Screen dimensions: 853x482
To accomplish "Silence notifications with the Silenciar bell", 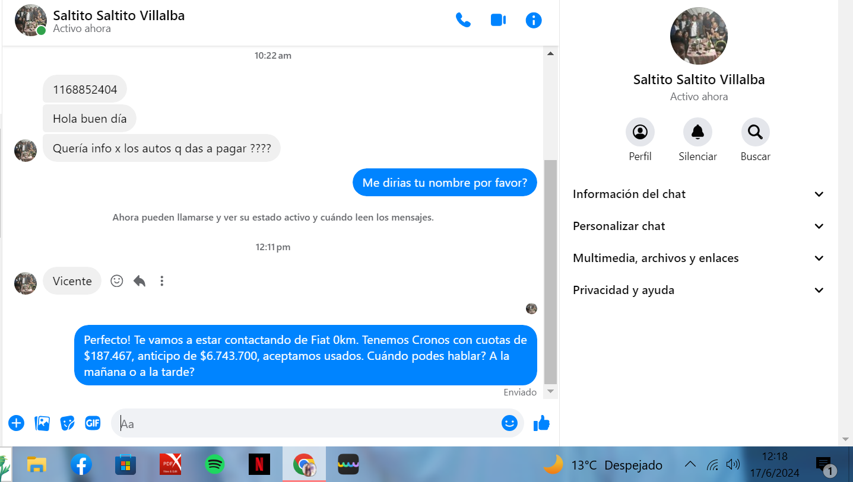I will (x=697, y=132).
